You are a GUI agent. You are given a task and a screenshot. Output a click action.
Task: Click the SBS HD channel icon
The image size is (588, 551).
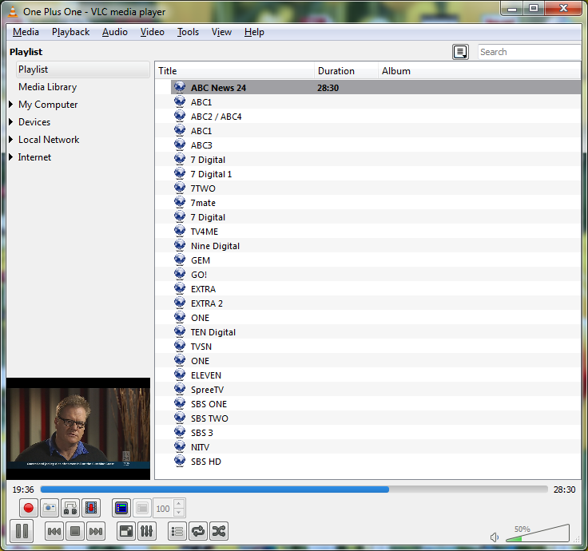point(180,462)
